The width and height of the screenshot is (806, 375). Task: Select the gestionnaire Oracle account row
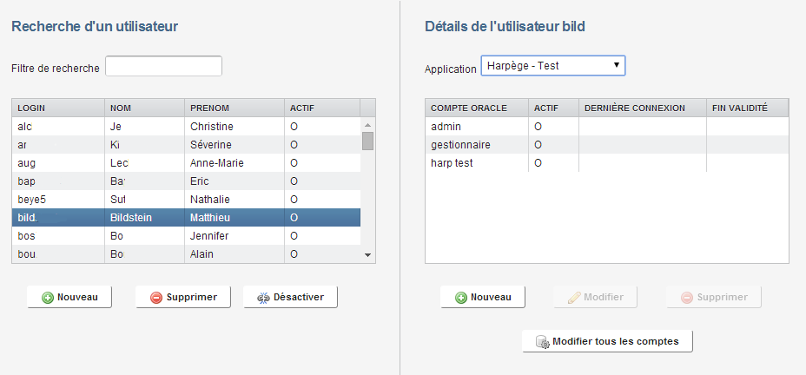coord(606,145)
